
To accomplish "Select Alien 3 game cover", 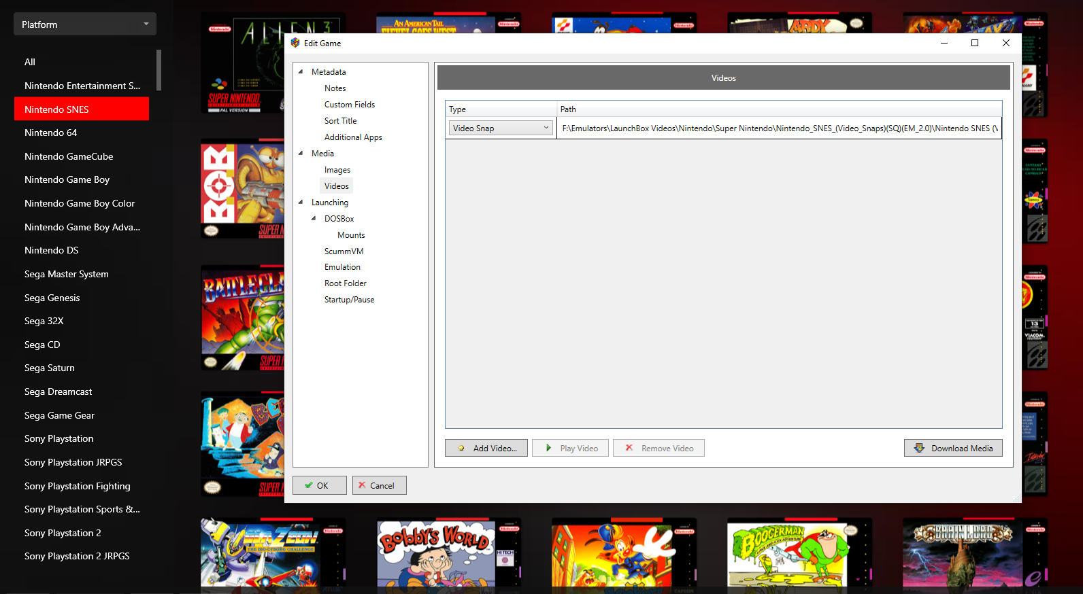I will point(242,63).
